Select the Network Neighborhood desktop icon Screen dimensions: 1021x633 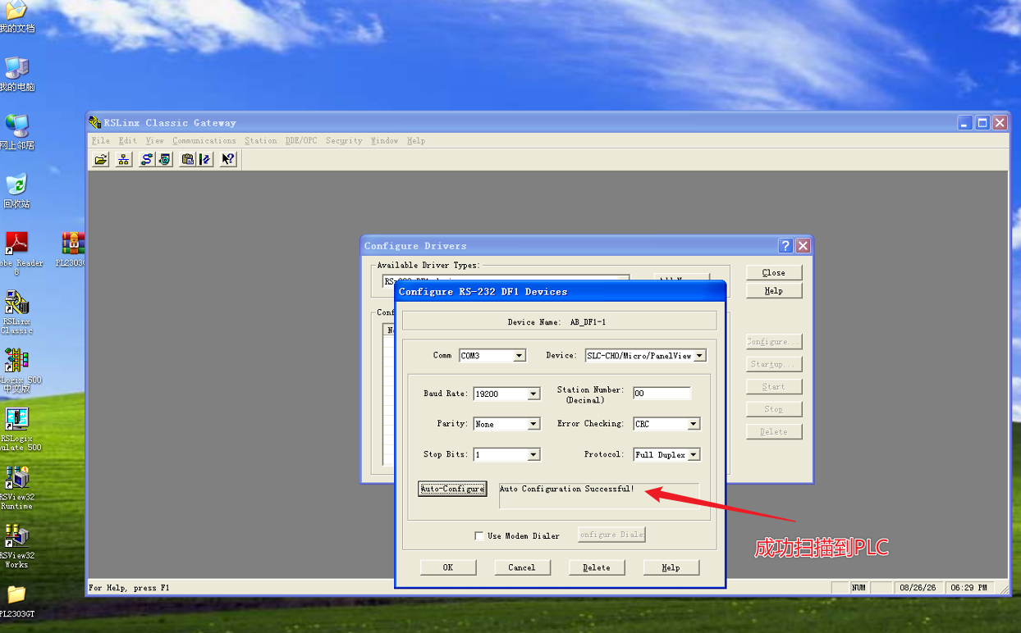[x=16, y=133]
